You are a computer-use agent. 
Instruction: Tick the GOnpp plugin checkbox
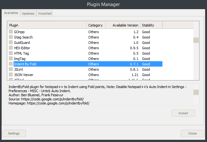pyautogui.click(x=11, y=32)
